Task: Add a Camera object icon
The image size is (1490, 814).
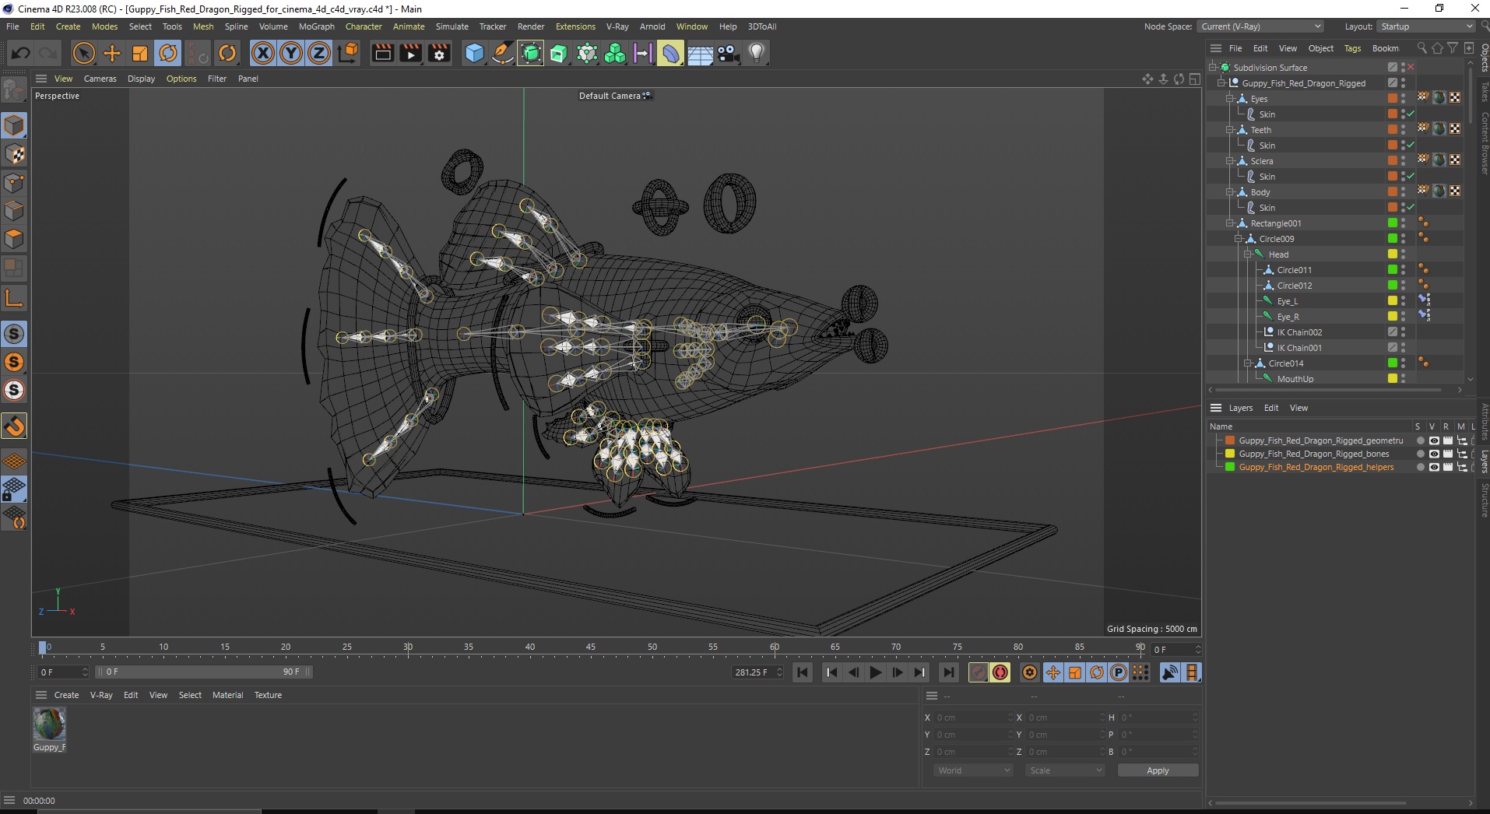Action: pos(728,53)
